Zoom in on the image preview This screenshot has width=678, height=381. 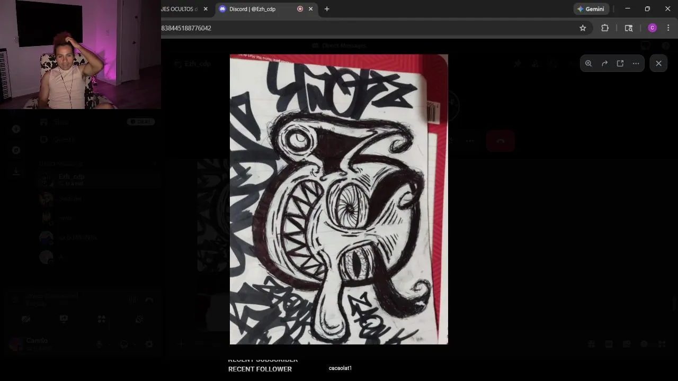[x=588, y=63]
